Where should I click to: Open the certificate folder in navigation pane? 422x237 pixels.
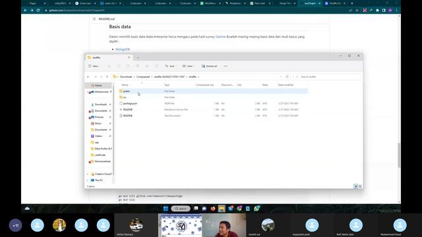click(x=100, y=155)
